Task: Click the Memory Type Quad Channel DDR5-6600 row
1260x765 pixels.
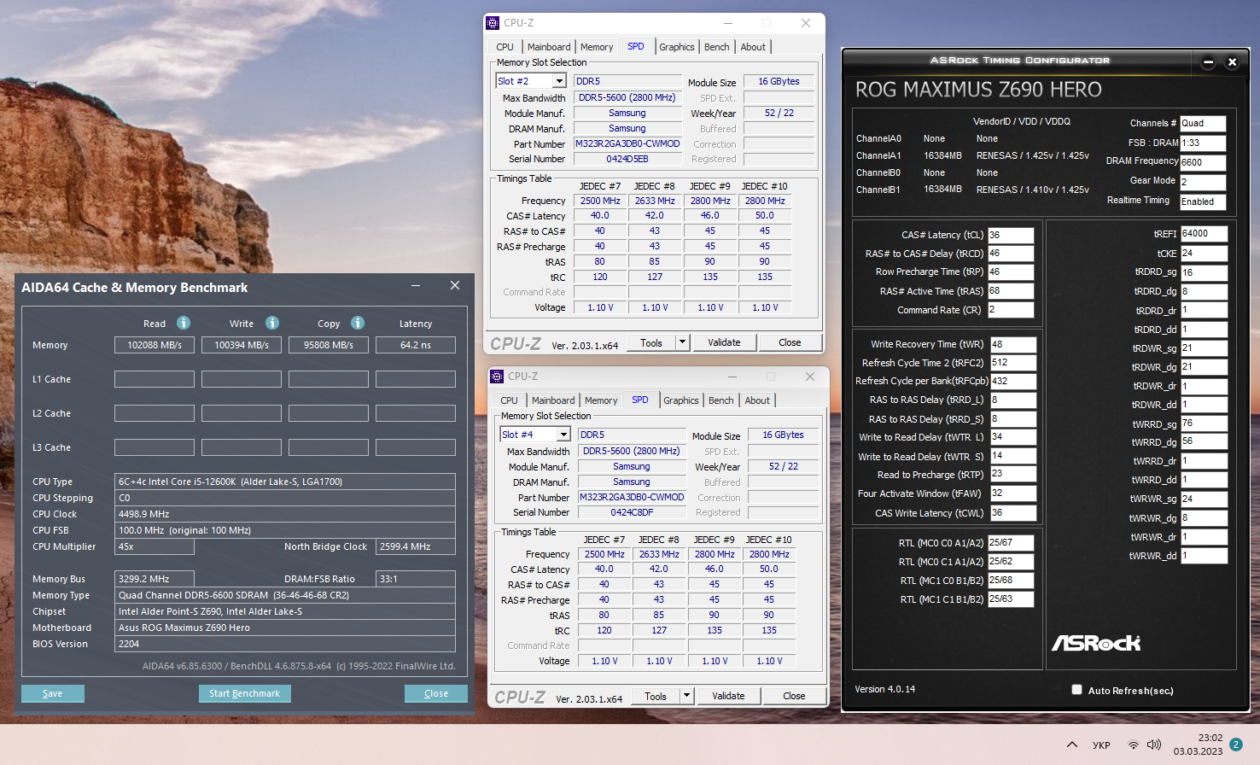Action: pyautogui.click(x=285, y=595)
